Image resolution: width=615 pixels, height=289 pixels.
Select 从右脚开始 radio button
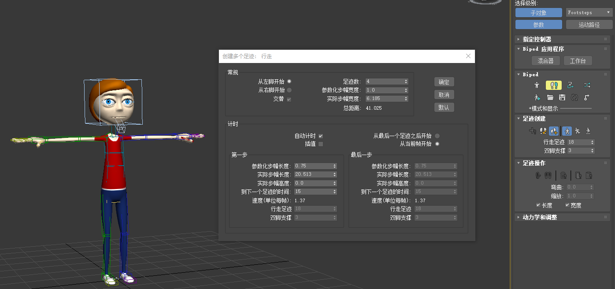[x=289, y=90]
